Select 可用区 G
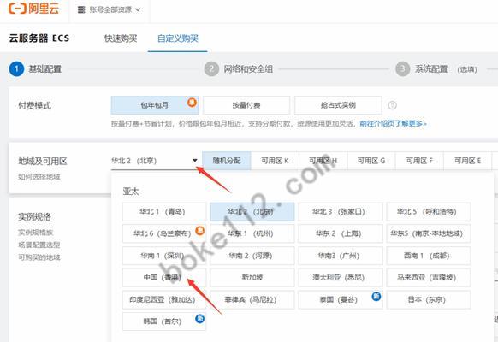Screen dimensions: 498x342 click(x=371, y=161)
